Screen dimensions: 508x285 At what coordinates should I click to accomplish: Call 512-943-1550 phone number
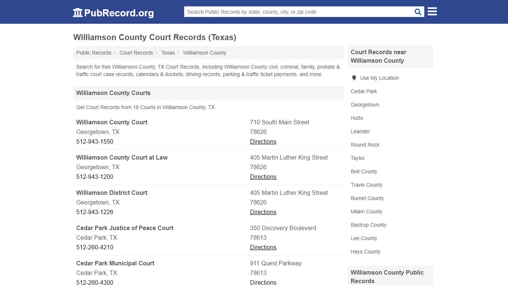(95, 141)
